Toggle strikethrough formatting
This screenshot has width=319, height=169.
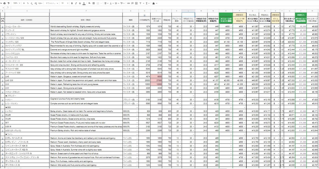(x=80, y=3)
